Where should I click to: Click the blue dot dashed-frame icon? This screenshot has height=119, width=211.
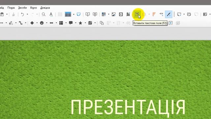coord(171,23)
